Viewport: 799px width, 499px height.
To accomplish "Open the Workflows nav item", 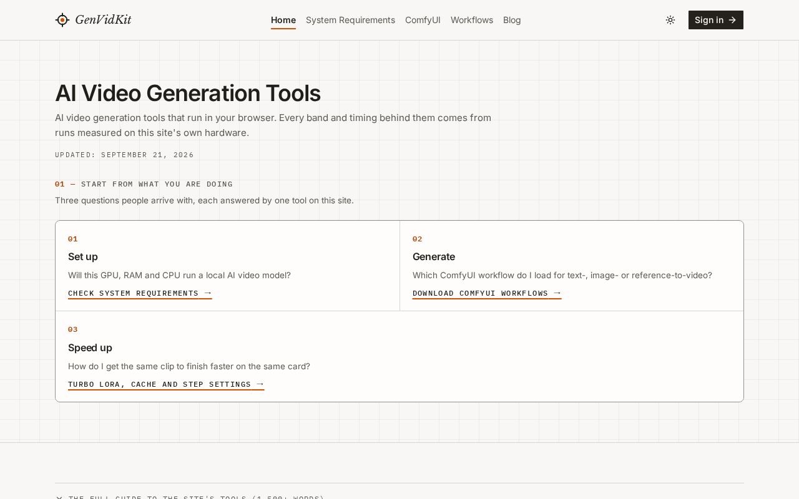I will pos(472,20).
